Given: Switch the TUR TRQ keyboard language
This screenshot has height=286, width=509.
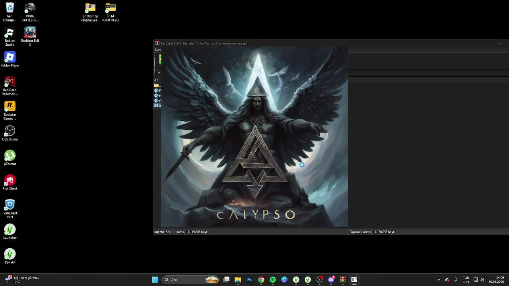Looking at the screenshot, I should pyautogui.click(x=466, y=280).
